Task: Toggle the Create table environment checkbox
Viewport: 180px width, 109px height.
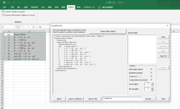Action: click(151, 80)
